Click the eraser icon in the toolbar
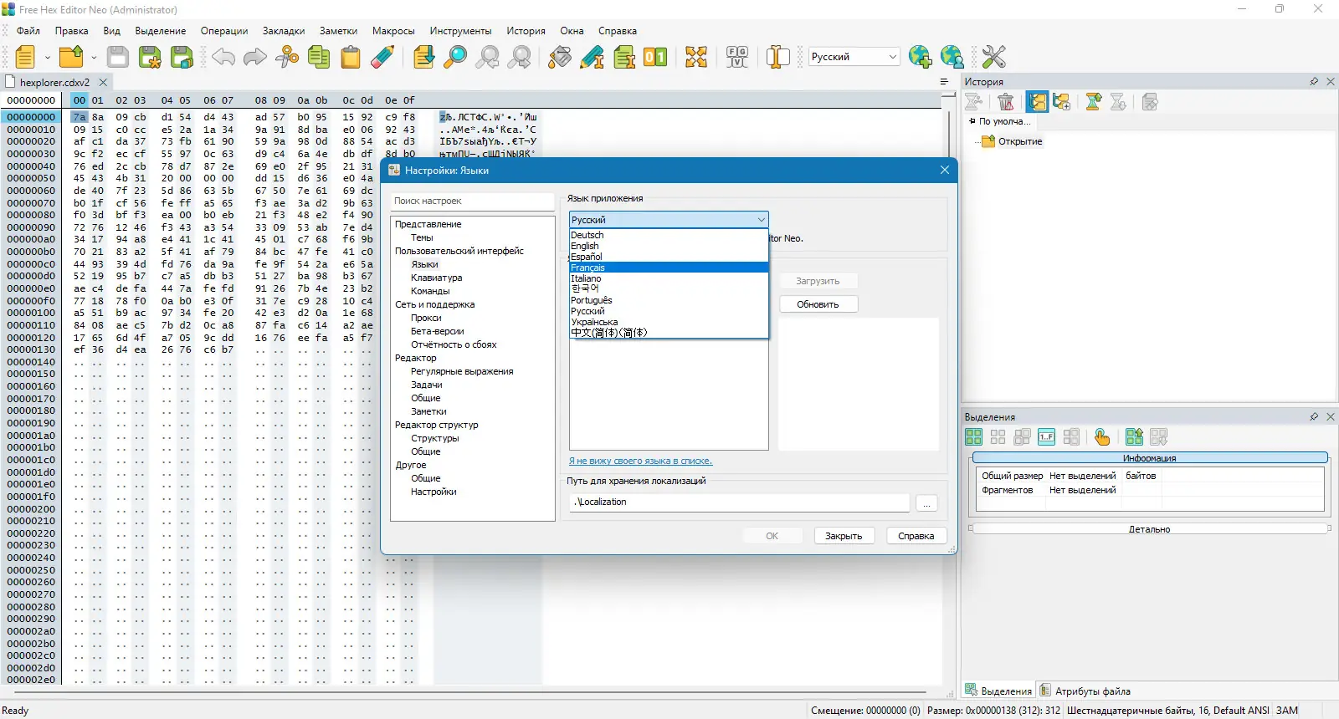 pyautogui.click(x=382, y=57)
